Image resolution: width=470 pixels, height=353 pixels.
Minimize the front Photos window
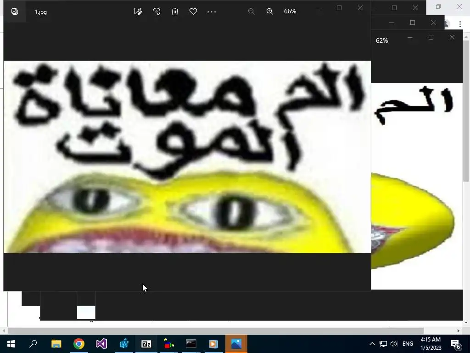click(318, 8)
